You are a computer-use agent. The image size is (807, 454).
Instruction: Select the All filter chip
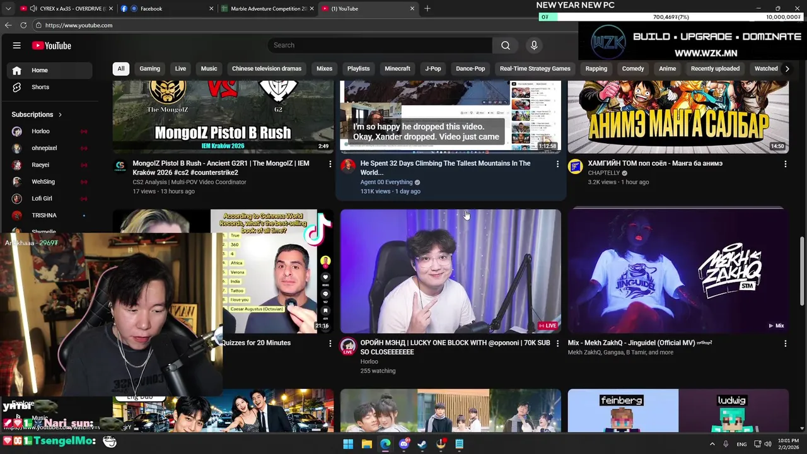121,69
